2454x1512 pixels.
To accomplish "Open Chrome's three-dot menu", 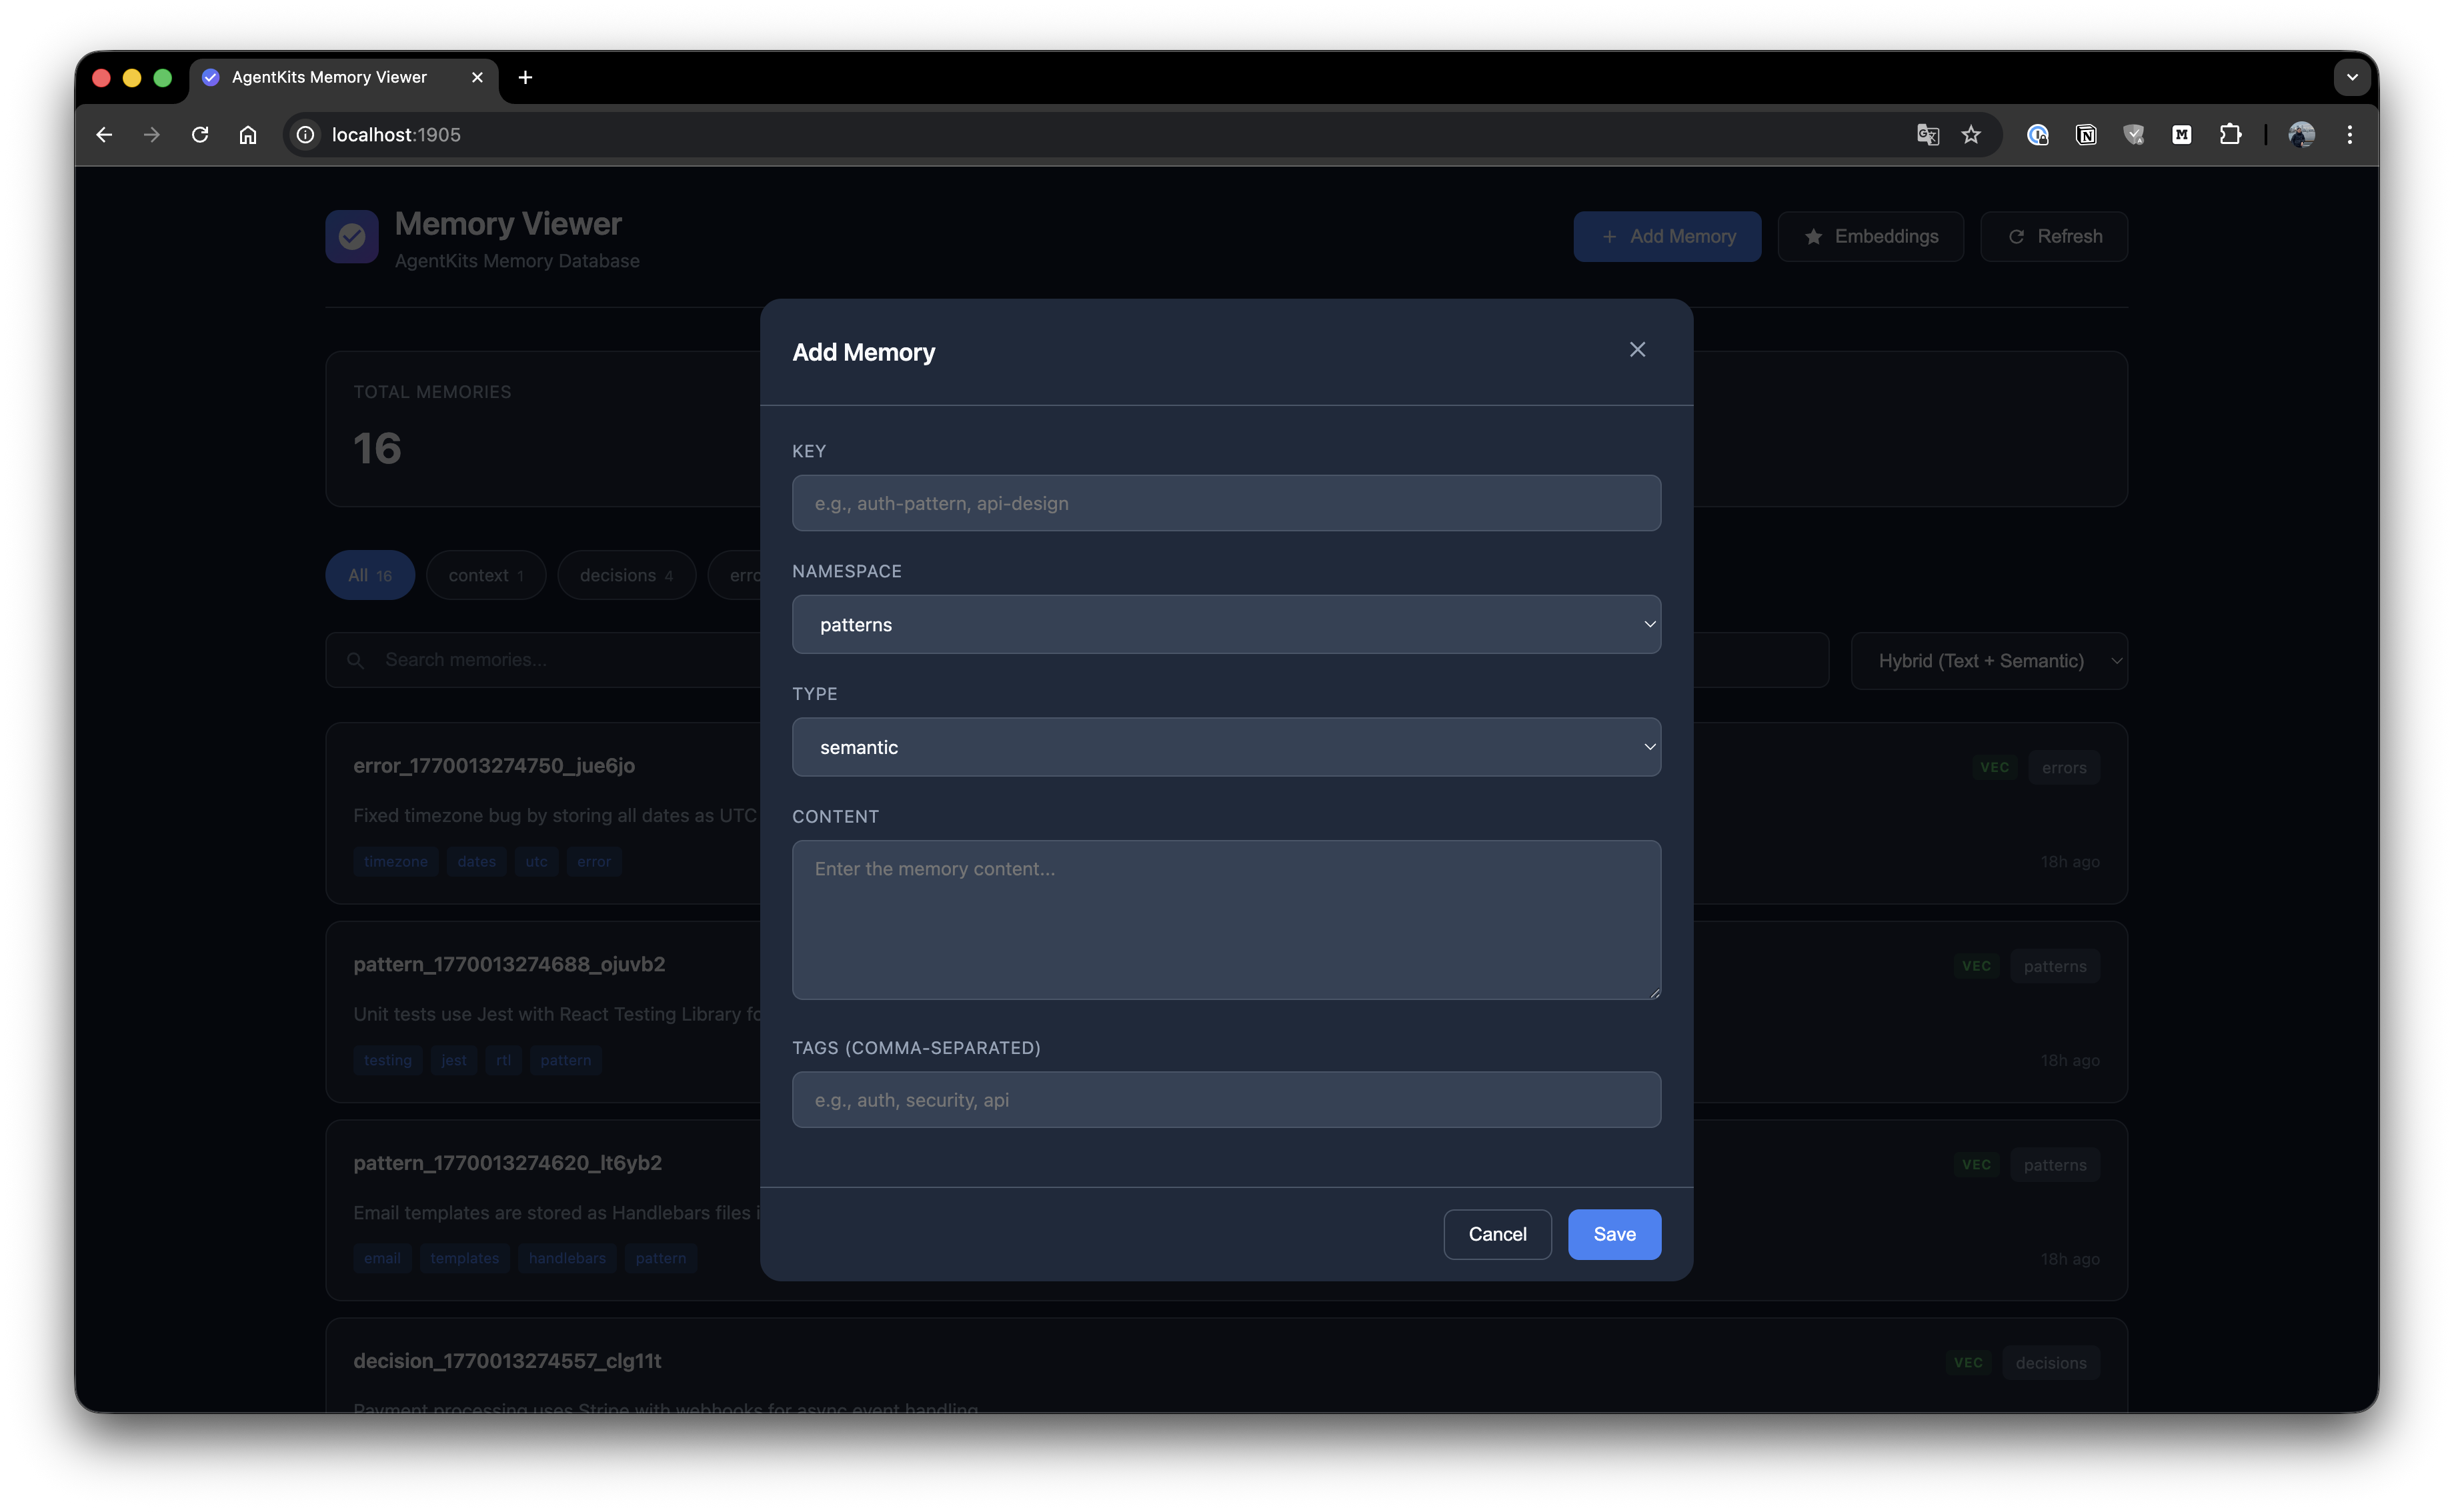I will (2350, 134).
